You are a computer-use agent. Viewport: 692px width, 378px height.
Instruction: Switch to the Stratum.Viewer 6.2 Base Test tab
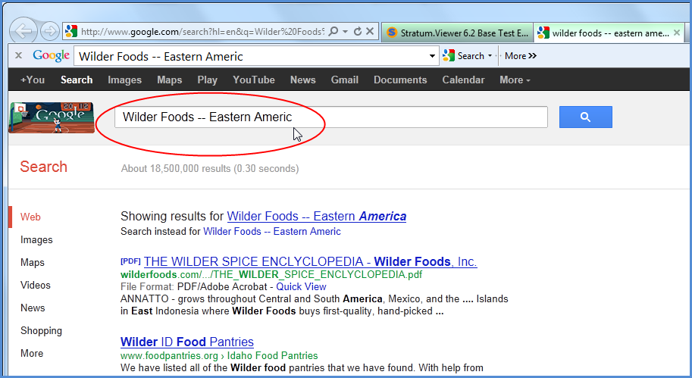point(456,33)
